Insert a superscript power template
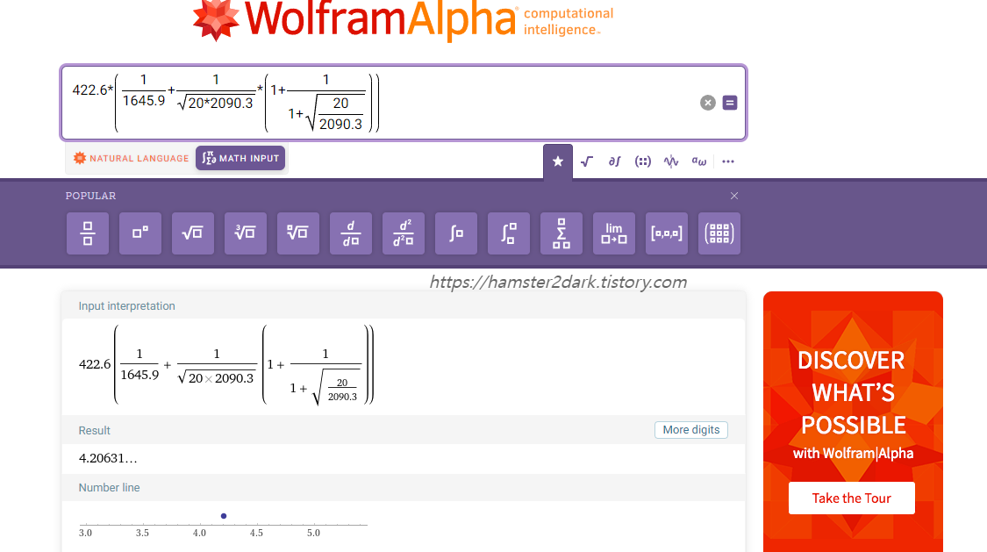The height and width of the screenshot is (552, 987). 140,233
